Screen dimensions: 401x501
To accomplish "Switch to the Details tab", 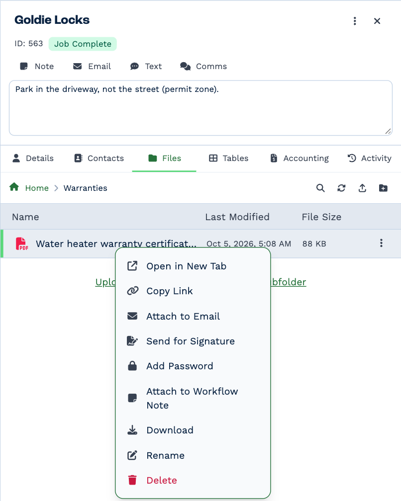I will (x=33, y=158).
